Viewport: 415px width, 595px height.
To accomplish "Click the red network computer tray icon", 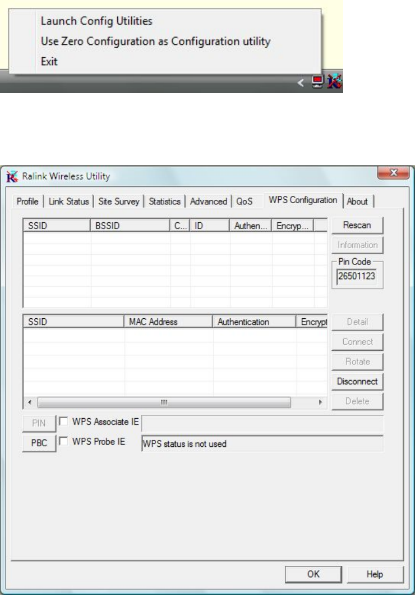I will (317, 81).
